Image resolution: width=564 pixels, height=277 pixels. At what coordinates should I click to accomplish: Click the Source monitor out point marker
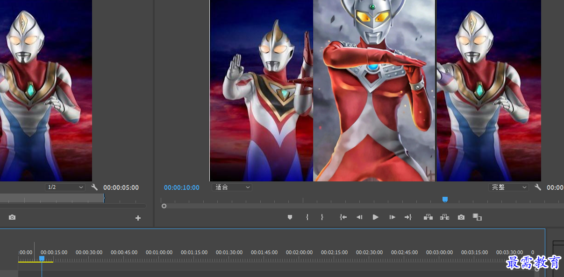tap(104, 198)
